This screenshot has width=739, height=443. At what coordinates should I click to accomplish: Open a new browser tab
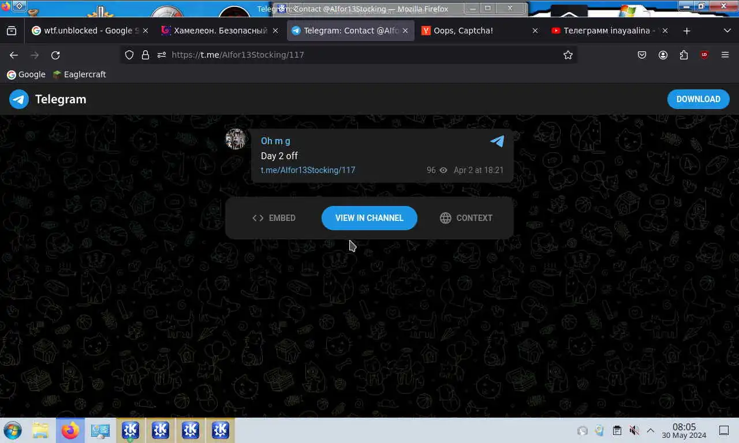pyautogui.click(x=686, y=31)
